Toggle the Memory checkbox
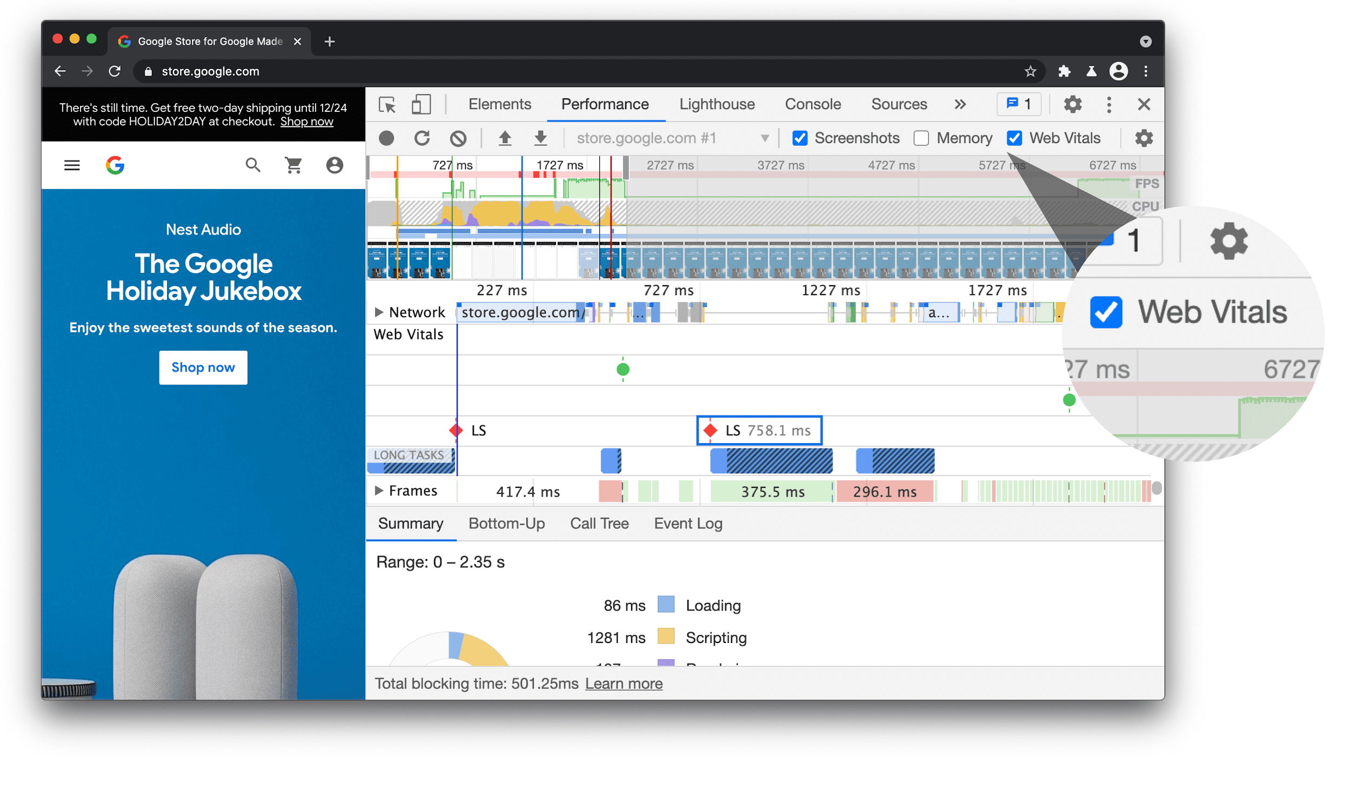Image resolution: width=1351 pixels, height=804 pixels. pyautogui.click(x=920, y=137)
